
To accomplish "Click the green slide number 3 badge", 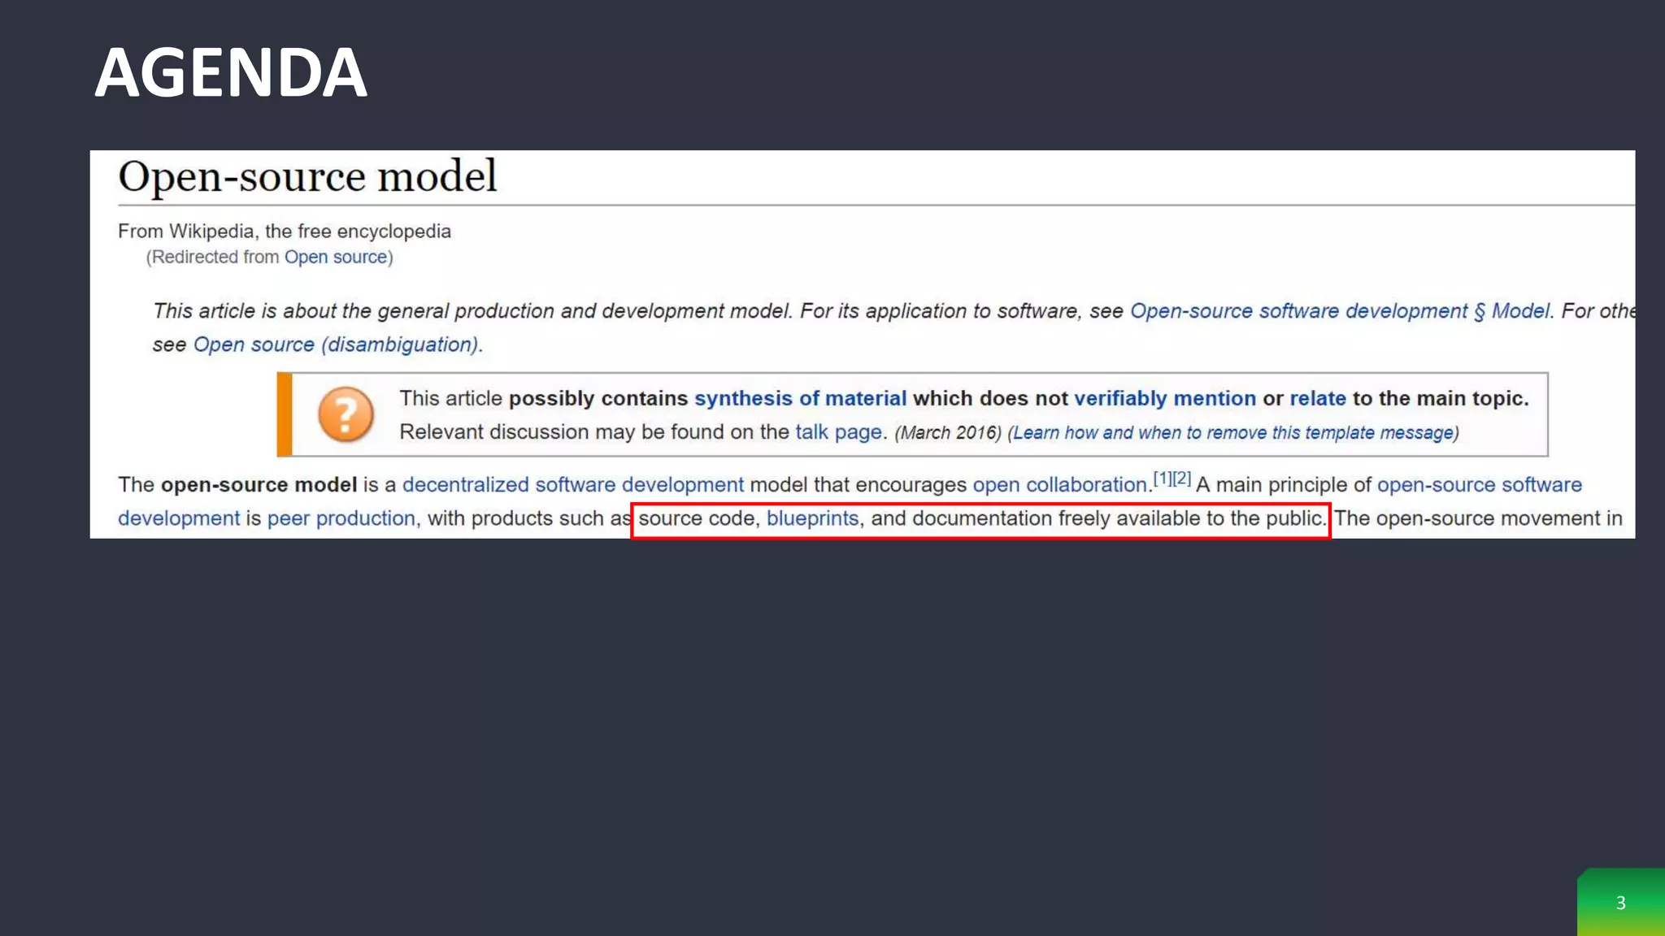I will point(1620,903).
